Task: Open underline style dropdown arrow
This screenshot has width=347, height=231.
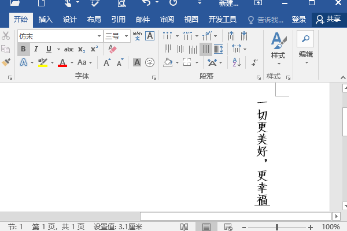Action: click(x=58, y=49)
